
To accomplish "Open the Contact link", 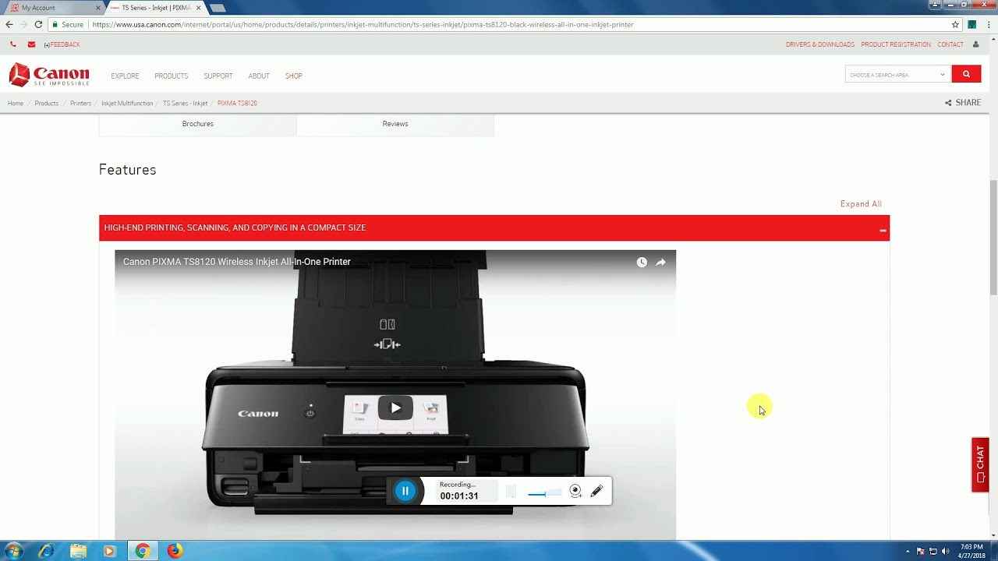I will tap(950, 44).
